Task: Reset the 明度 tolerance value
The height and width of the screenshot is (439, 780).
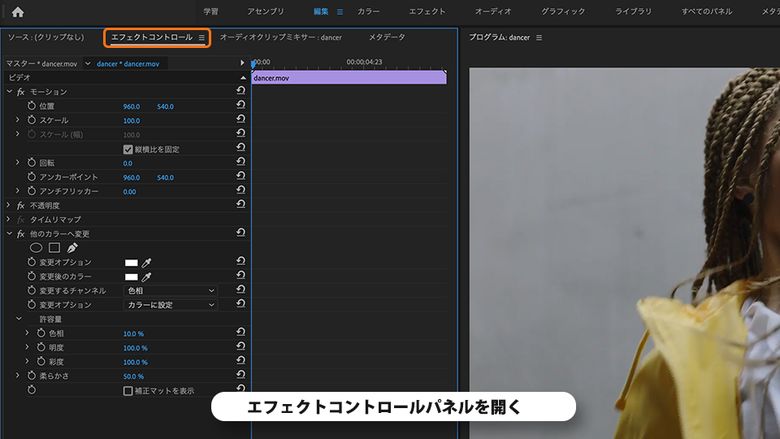Action: tap(240, 346)
